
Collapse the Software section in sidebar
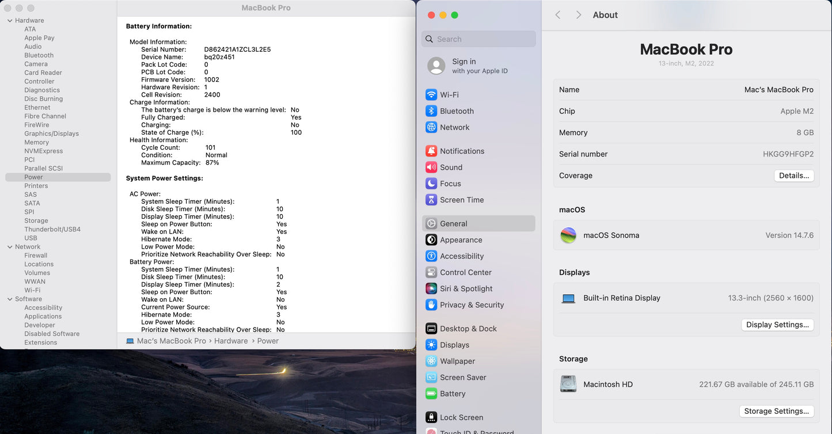pyautogui.click(x=10, y=299)
